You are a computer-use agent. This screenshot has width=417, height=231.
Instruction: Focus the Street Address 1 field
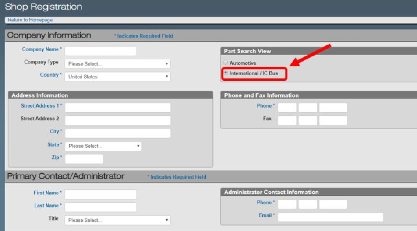click(x=118, y=108)
